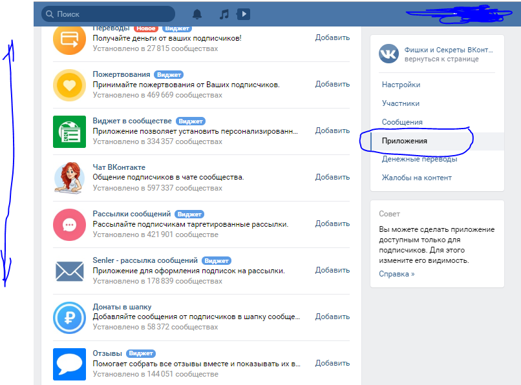The image size is (521, 385).
Task: Click text Получайте деньги от ваших подписчиков!
Action: 167,38
